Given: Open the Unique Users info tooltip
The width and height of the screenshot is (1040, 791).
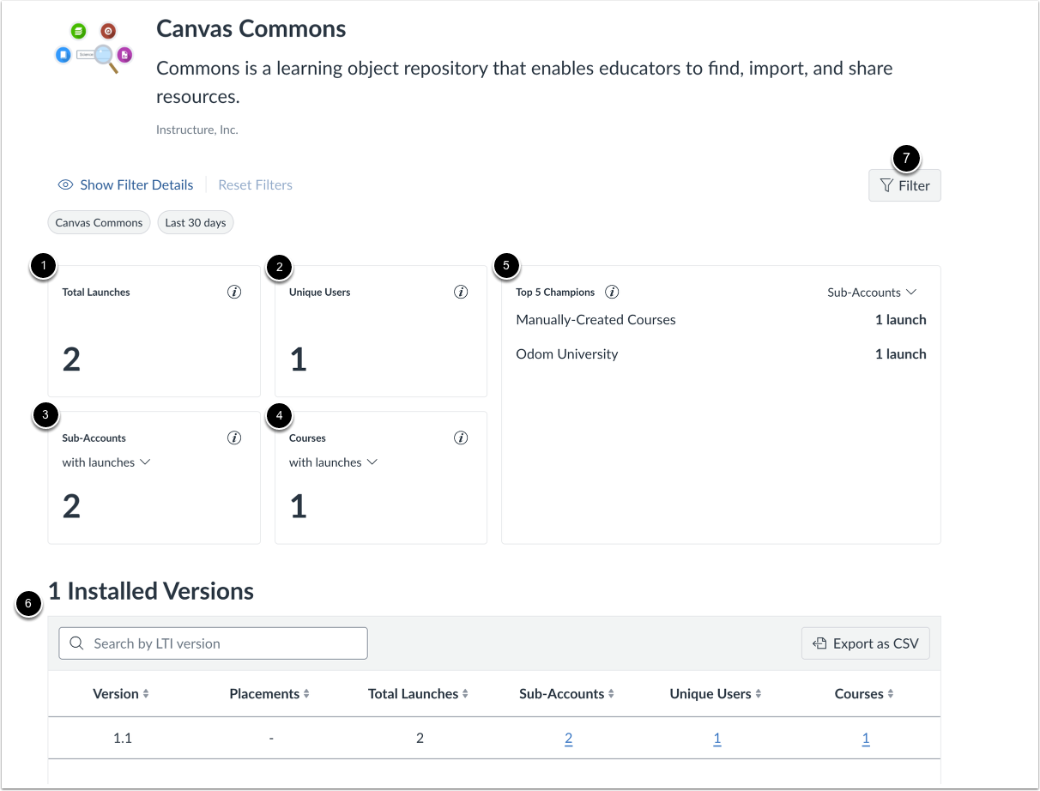Looking at the screenshot, I should pyautogui.click(x=461, y=292).
